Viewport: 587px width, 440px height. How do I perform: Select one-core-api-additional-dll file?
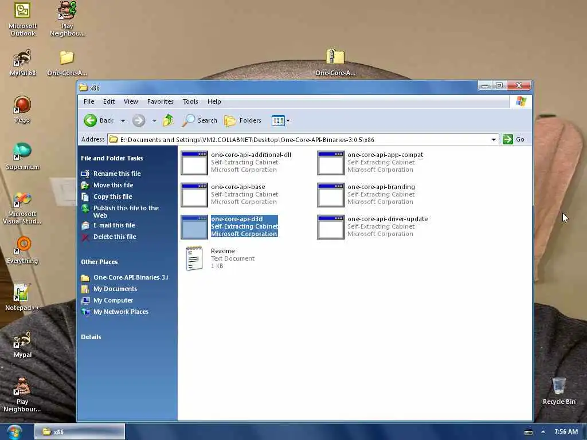tap(236, 162)
